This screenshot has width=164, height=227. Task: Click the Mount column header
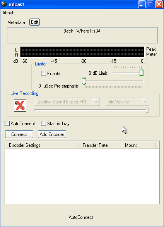pos(138,145)
